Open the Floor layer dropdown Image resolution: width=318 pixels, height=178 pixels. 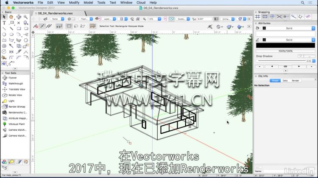[x=86, y=19]
